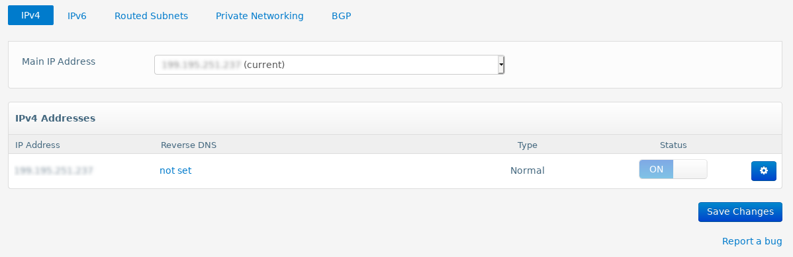Switch to the IPv4 tab
This screenshot has height=257, width=793.
30,16
